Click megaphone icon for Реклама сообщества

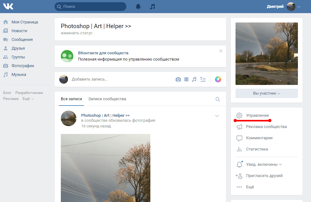[x=239, y=127]
